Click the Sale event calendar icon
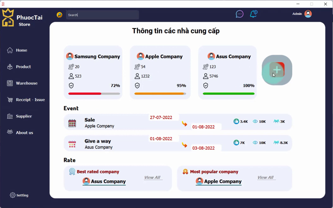Image resolution: width=333 pixels, height=208 pixels. (x=72, y=123)
